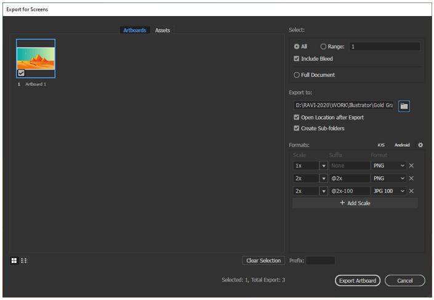Open scale dropdown for 1x row

tap(323, 166)
